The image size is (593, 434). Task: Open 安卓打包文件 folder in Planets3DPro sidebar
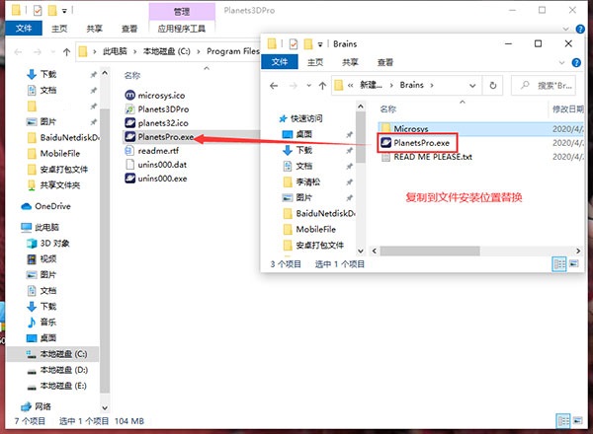[x=57, y=169]
